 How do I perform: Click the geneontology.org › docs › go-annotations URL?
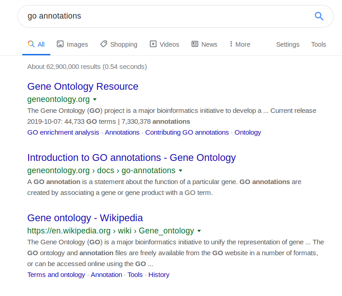pyautogui.click(x=101, y=170)
